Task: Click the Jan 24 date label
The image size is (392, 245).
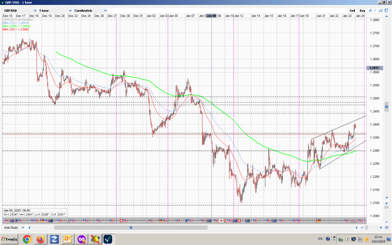Action: (360, 16)
